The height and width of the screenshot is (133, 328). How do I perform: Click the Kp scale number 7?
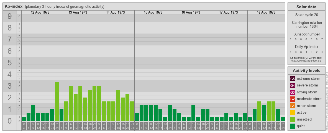click(10, 40)
